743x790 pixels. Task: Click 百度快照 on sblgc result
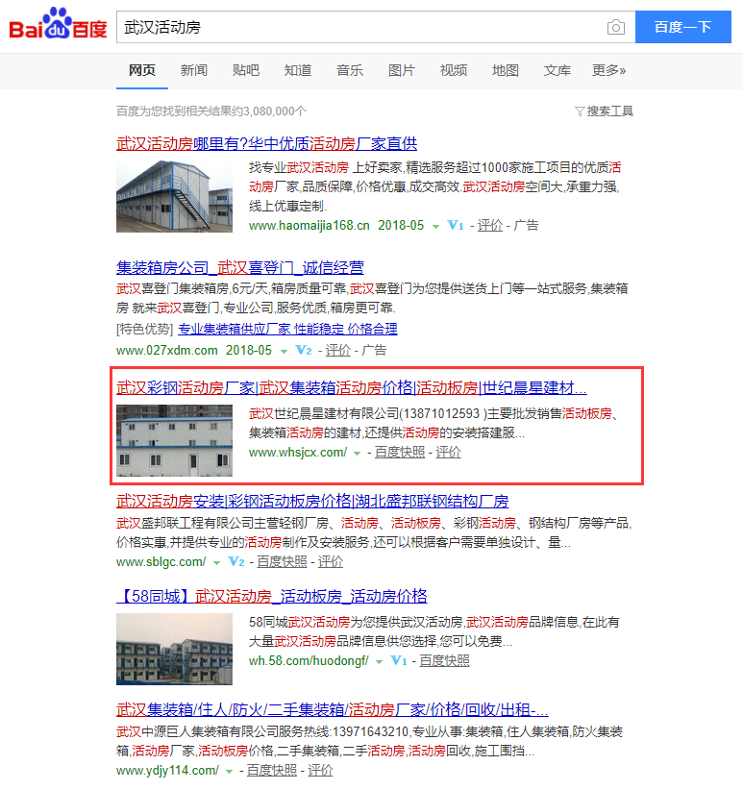coord(282,562)
